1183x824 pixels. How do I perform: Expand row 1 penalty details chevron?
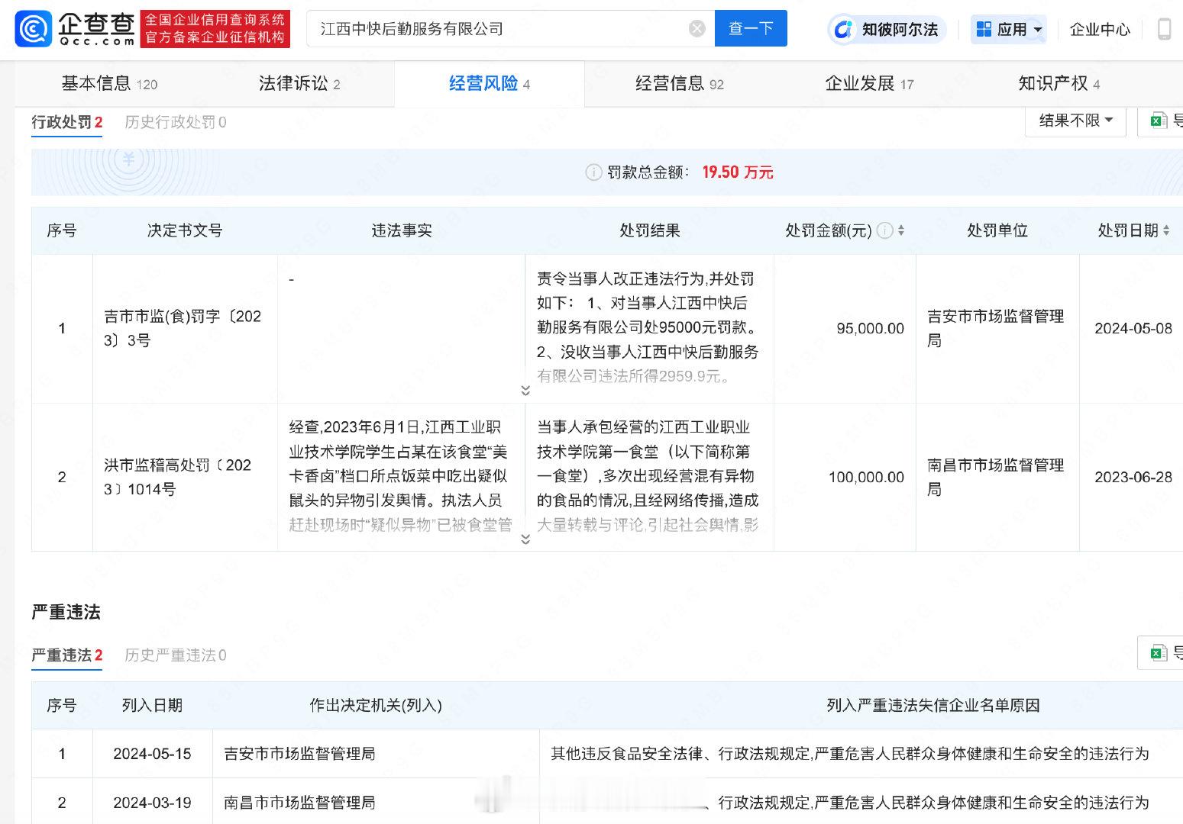[x=525, y=391]
